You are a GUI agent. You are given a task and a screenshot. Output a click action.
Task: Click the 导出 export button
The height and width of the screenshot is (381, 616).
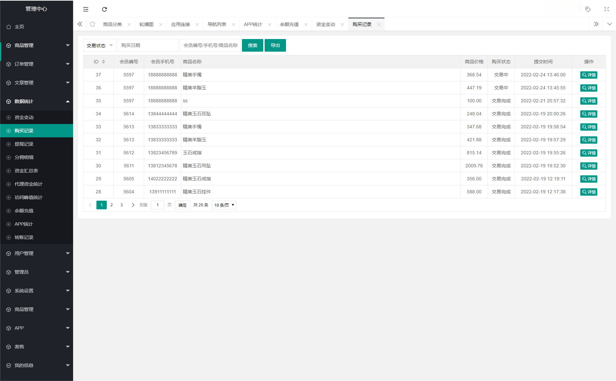tap(275, 45)
